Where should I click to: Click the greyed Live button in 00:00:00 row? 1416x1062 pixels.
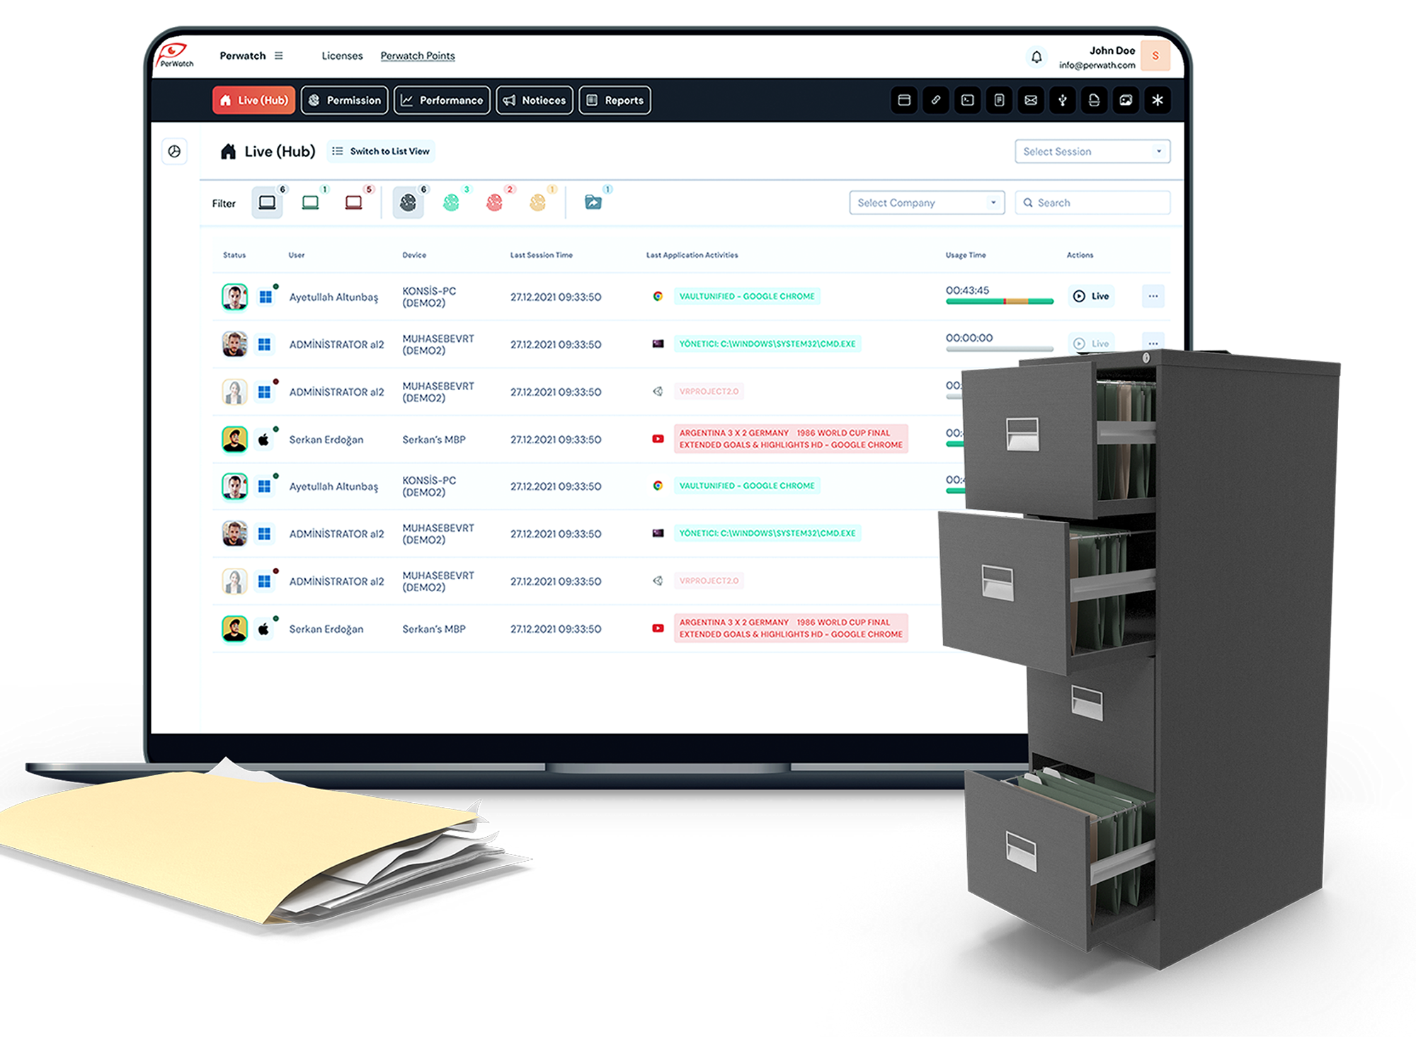(x=1091, y=343)
